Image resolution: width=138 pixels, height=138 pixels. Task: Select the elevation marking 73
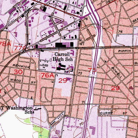tap(80, 73)
